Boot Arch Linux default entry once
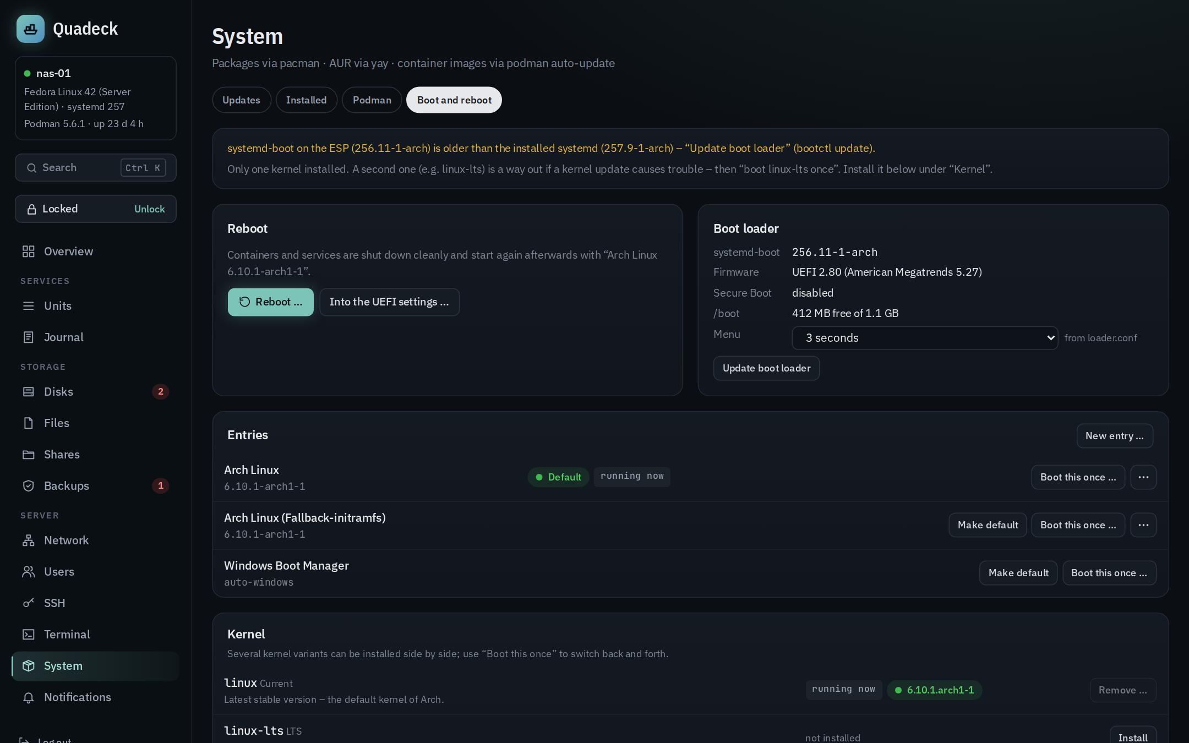Screen dimensions: 1189x743 1078,477
